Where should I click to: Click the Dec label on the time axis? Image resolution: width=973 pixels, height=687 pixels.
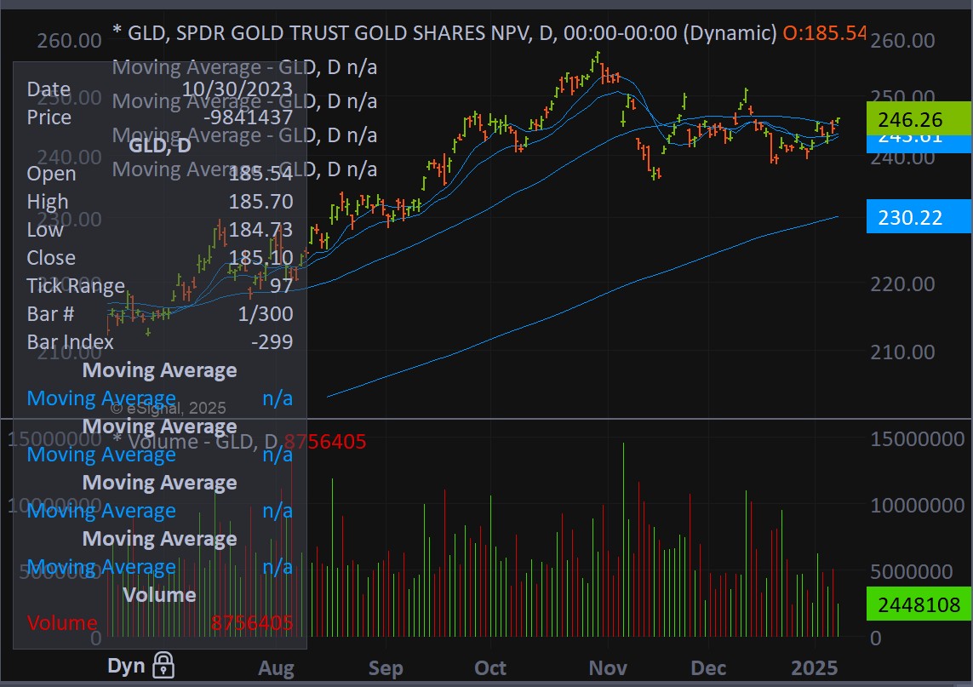(x=708, y=668)
